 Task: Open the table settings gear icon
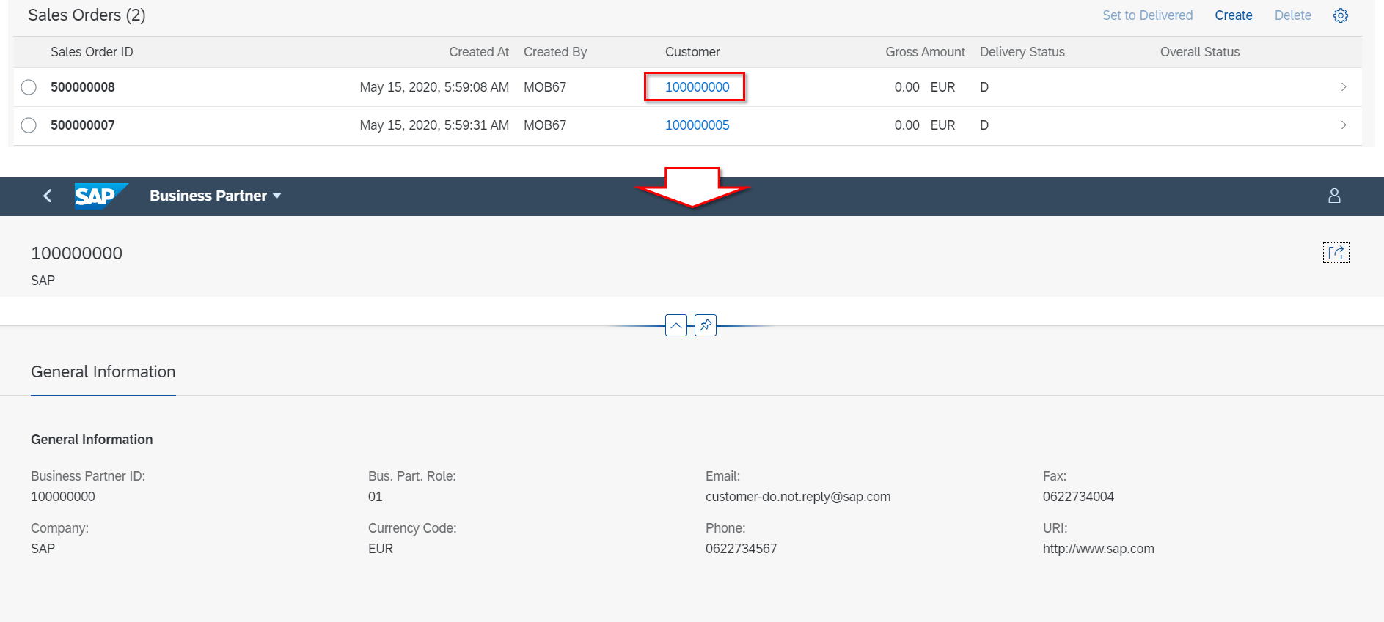tap(1341, 15)
